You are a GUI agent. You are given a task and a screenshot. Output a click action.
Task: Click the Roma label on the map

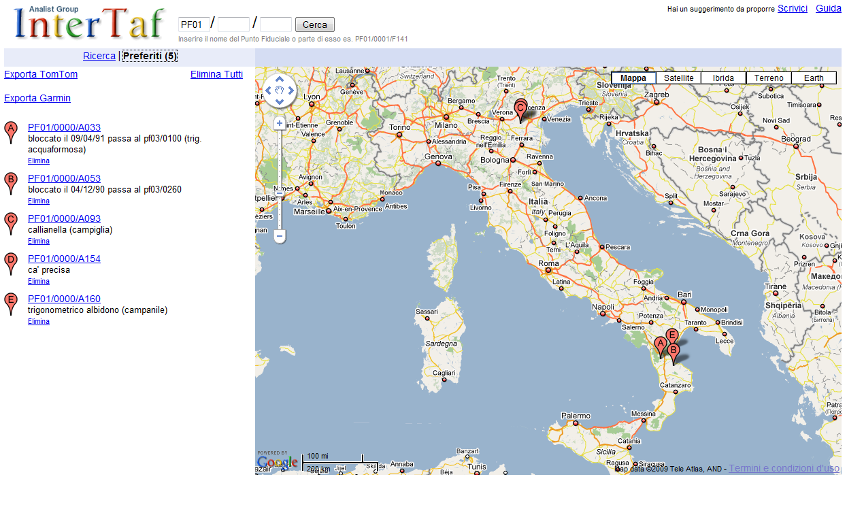[548, 263]
